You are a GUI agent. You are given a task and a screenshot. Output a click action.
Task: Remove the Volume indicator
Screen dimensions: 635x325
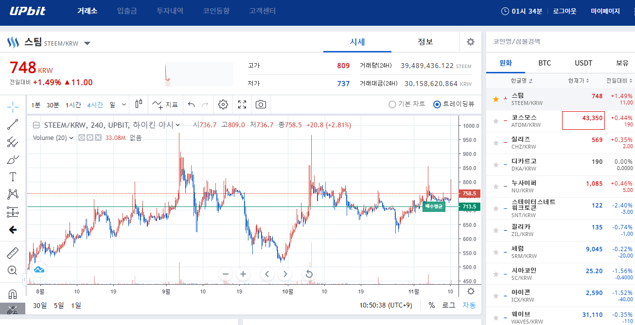(x=98, y=138)
